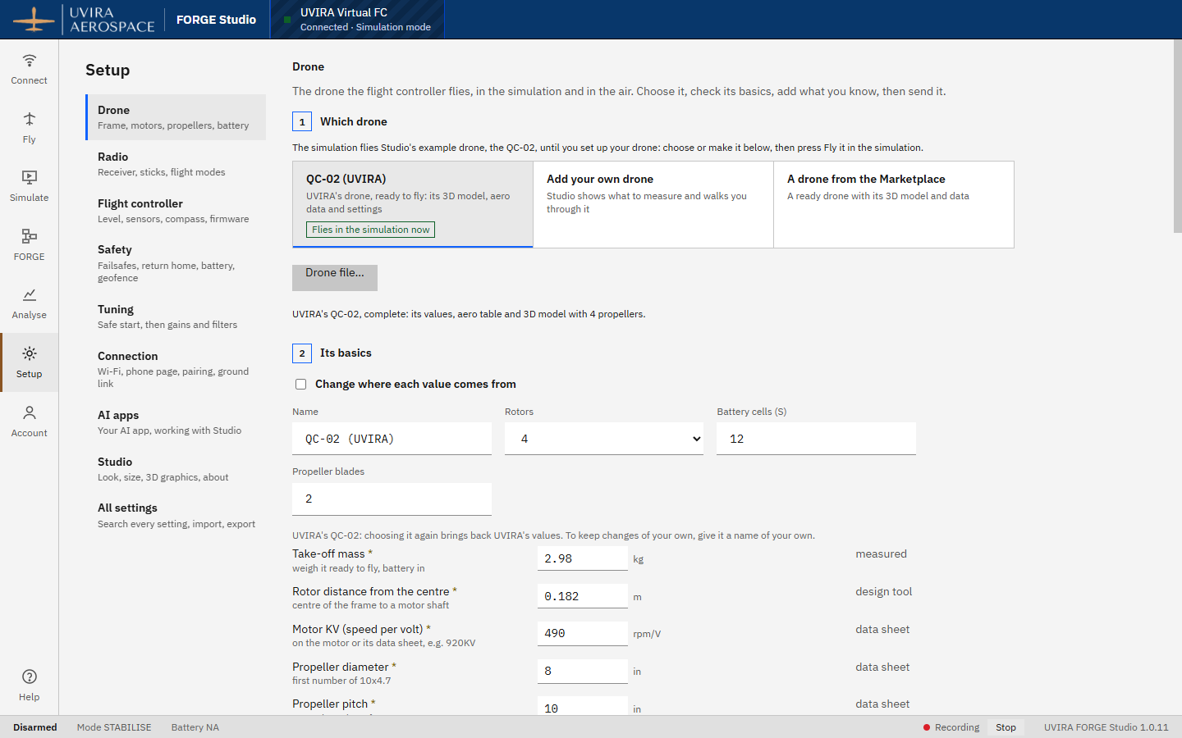The image size is (1182, 738).
Task: Click the Propeller blades field
Action: [392, 499]
